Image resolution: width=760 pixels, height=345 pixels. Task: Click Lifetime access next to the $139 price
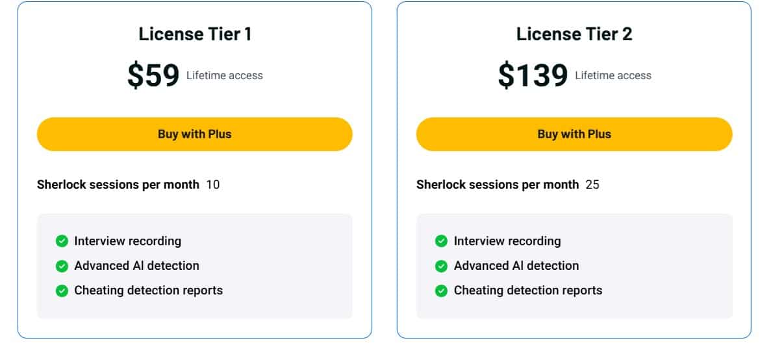[x=613, y=76]
